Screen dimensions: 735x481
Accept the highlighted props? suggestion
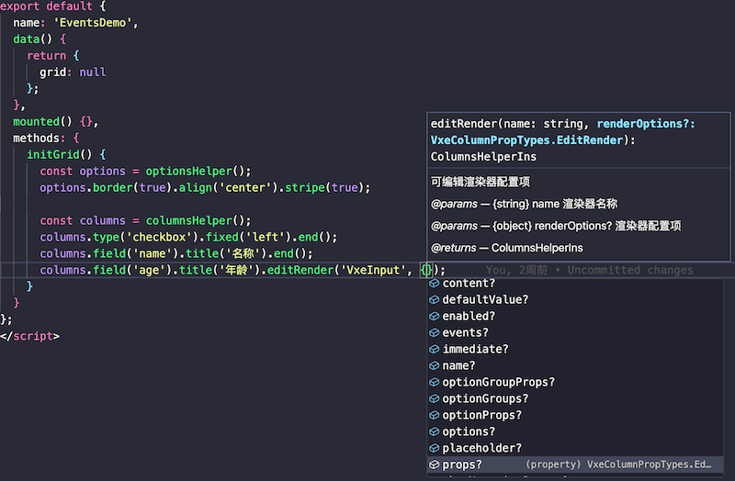pos(575,464)
